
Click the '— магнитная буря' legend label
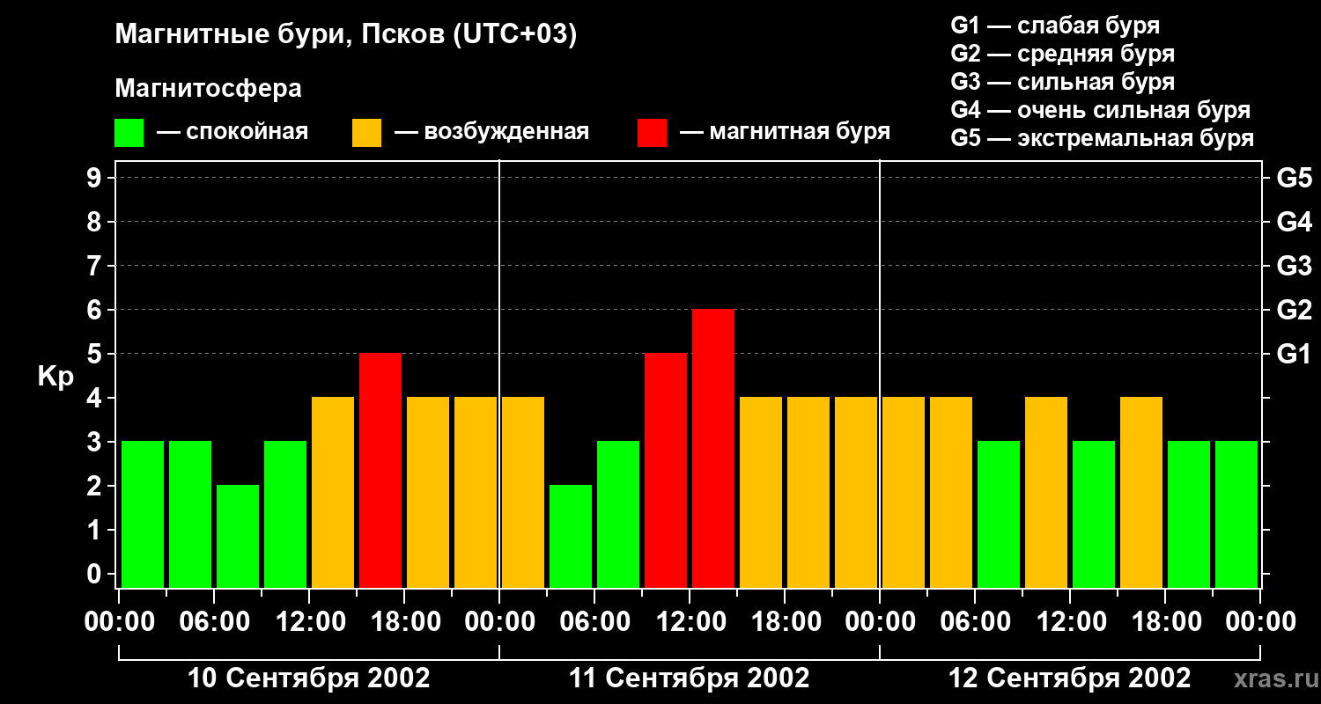tap(786, 132)
